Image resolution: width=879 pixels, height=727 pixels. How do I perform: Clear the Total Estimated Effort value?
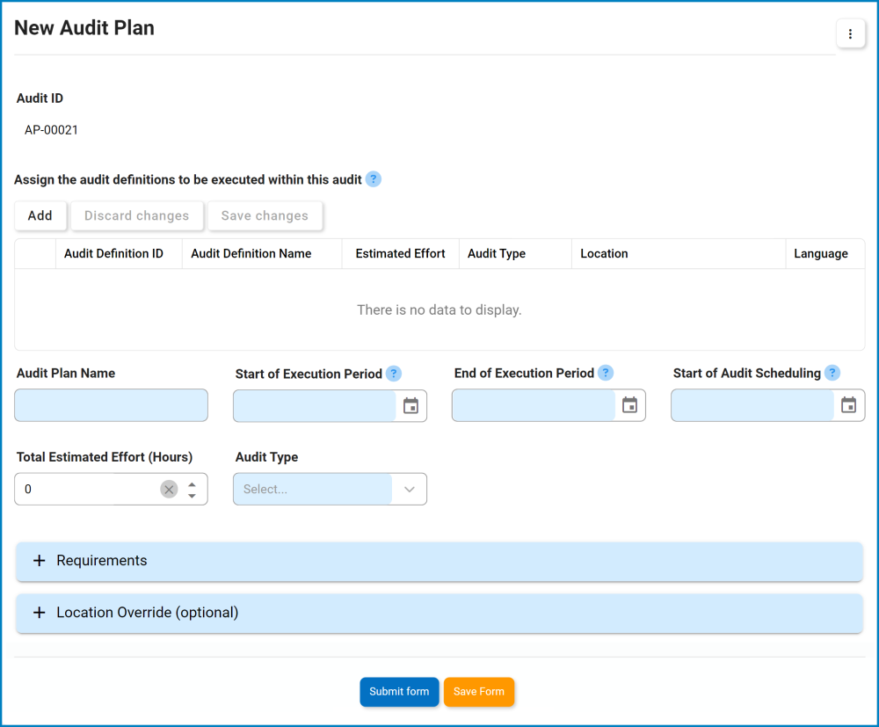(169, 490)
